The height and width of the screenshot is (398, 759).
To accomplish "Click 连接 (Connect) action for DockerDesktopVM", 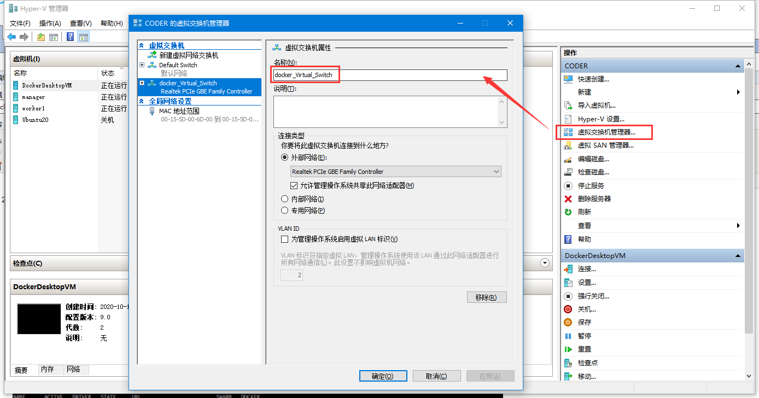I will click(587, 269).
